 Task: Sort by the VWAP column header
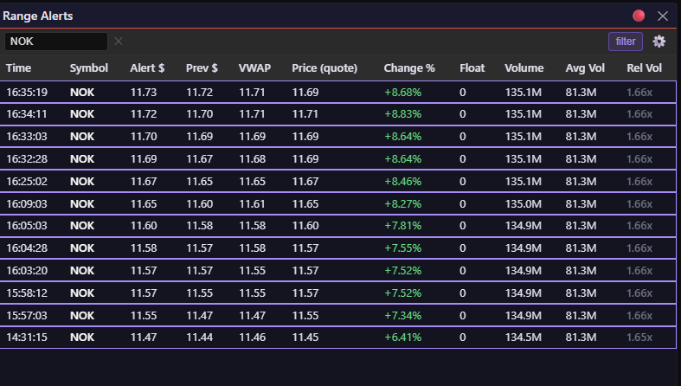tap(254, 68)
